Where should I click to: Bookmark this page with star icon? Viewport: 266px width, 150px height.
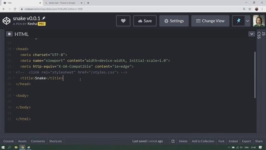[x=249, y=9]
